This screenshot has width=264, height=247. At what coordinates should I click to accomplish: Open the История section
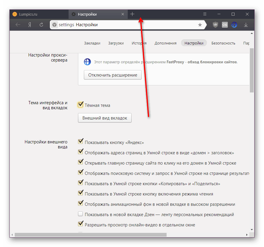pos(139,43)
